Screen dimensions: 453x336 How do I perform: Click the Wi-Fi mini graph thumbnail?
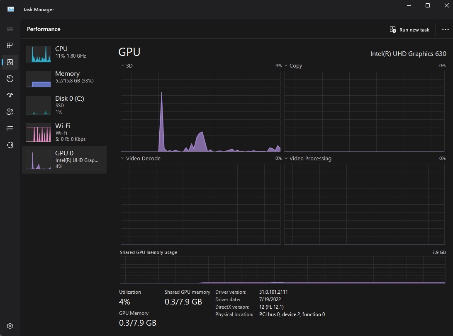[39, 133]
